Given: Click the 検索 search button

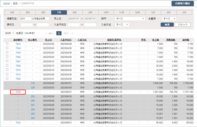Looking at the screenshot, I should [167, 25].
